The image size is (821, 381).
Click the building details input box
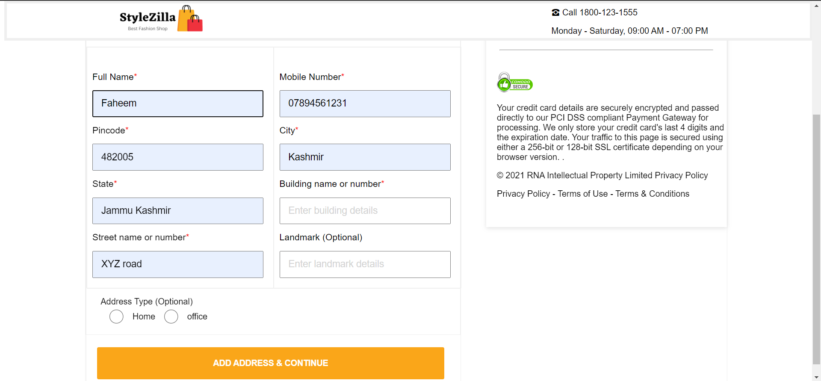point(365,210)
